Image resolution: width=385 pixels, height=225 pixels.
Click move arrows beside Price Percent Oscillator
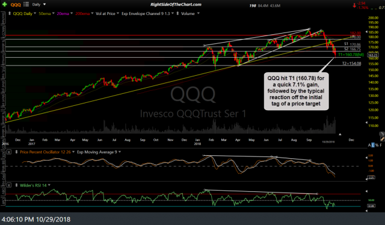point(16,152)
